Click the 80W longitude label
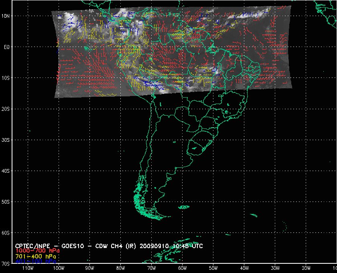The width and height of the screenshot is (337, 273). [121, 268]
